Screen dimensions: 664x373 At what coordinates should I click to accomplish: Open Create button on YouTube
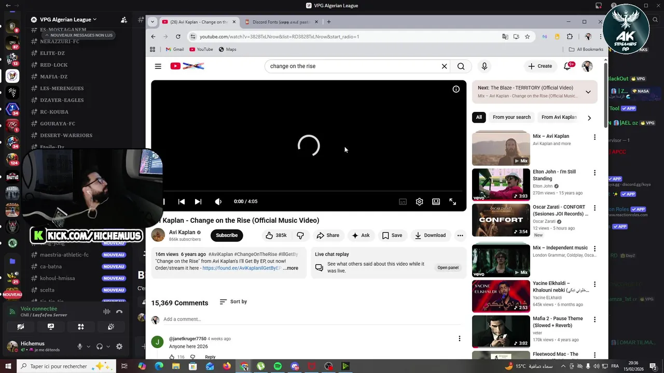(x=540, y=66)
